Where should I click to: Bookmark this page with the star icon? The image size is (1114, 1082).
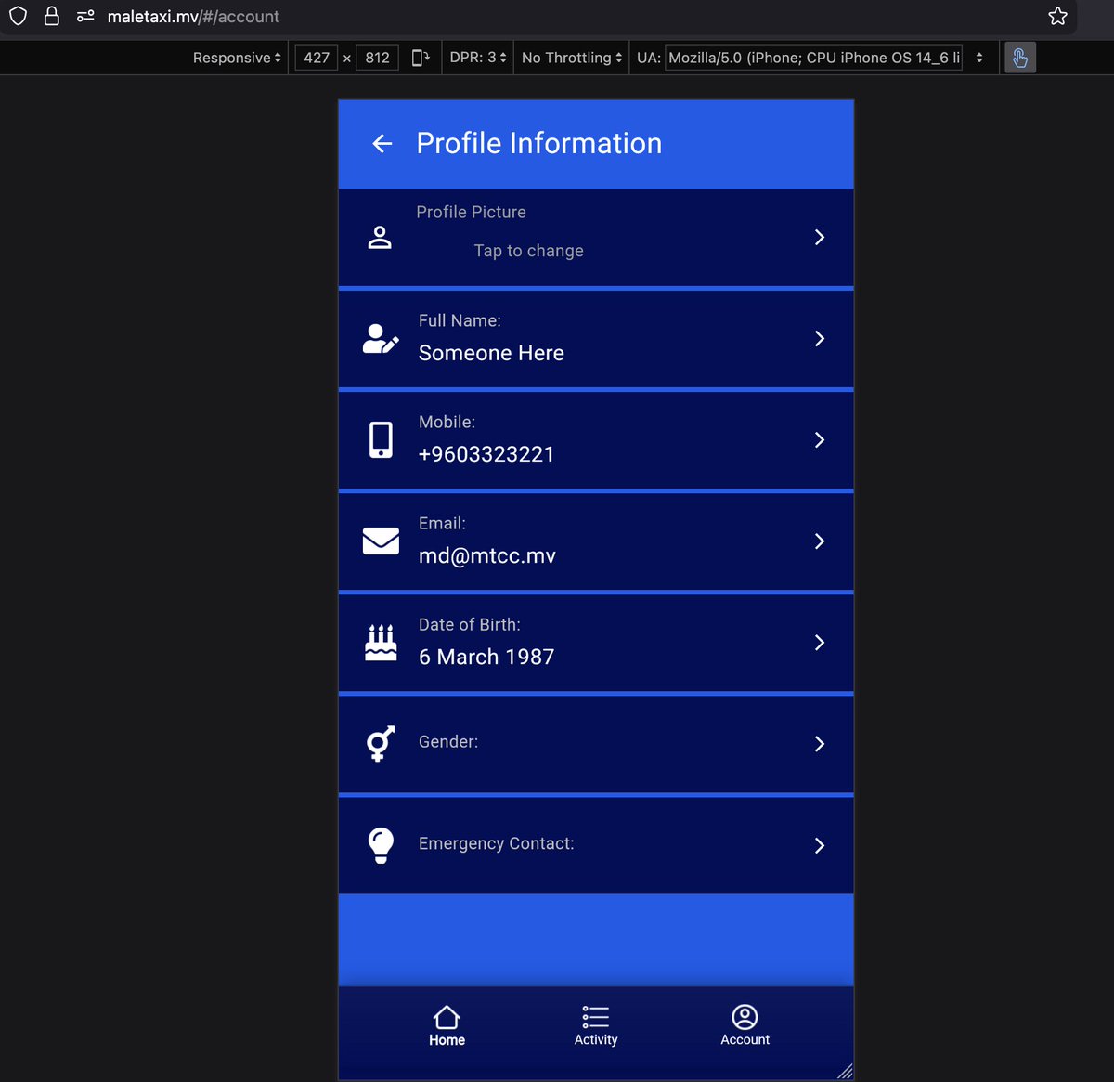click(x=1057, y=16)
